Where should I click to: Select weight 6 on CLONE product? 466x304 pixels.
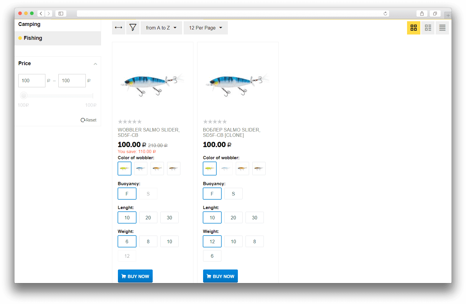(x=212, y=256)
